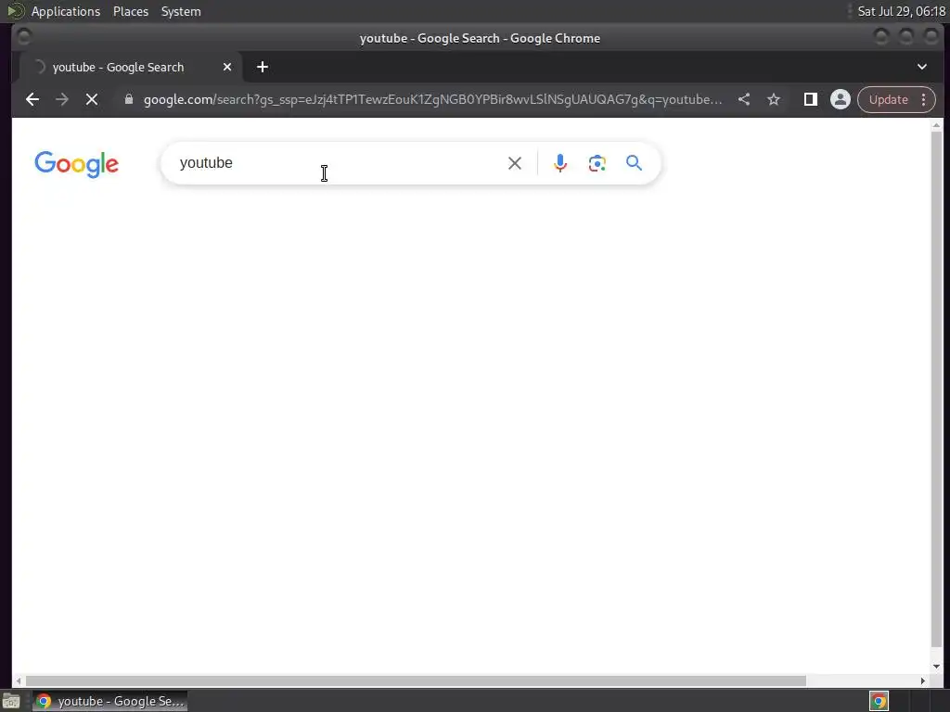Click the scroll left arrow
Viewport: 950px width, 712px height.
[x=19, y=680]
